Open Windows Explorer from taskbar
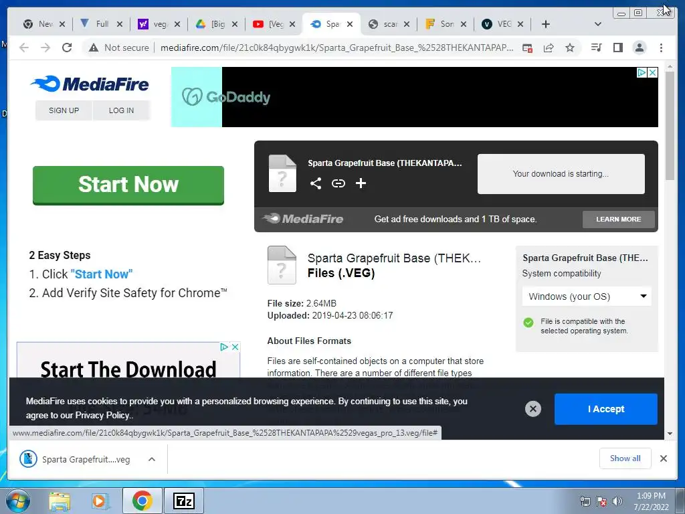Screen dimensions: 685x514 pyautogui.click(x=60, y=501)
